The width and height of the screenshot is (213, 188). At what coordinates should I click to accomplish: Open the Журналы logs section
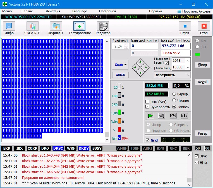56,28
